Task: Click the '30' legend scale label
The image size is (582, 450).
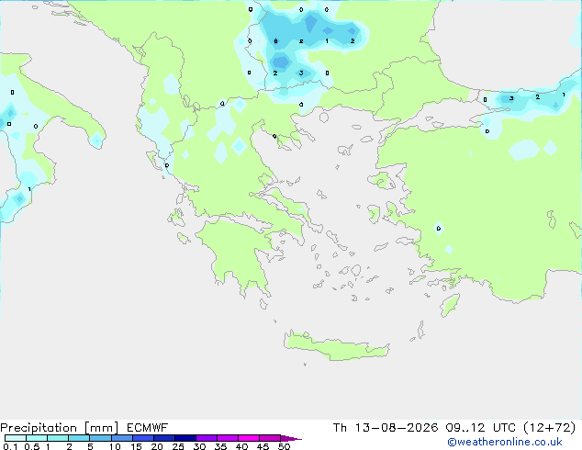Action: (199, 446)
